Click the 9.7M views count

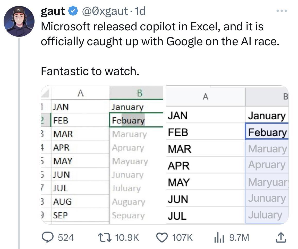[239, 238]
